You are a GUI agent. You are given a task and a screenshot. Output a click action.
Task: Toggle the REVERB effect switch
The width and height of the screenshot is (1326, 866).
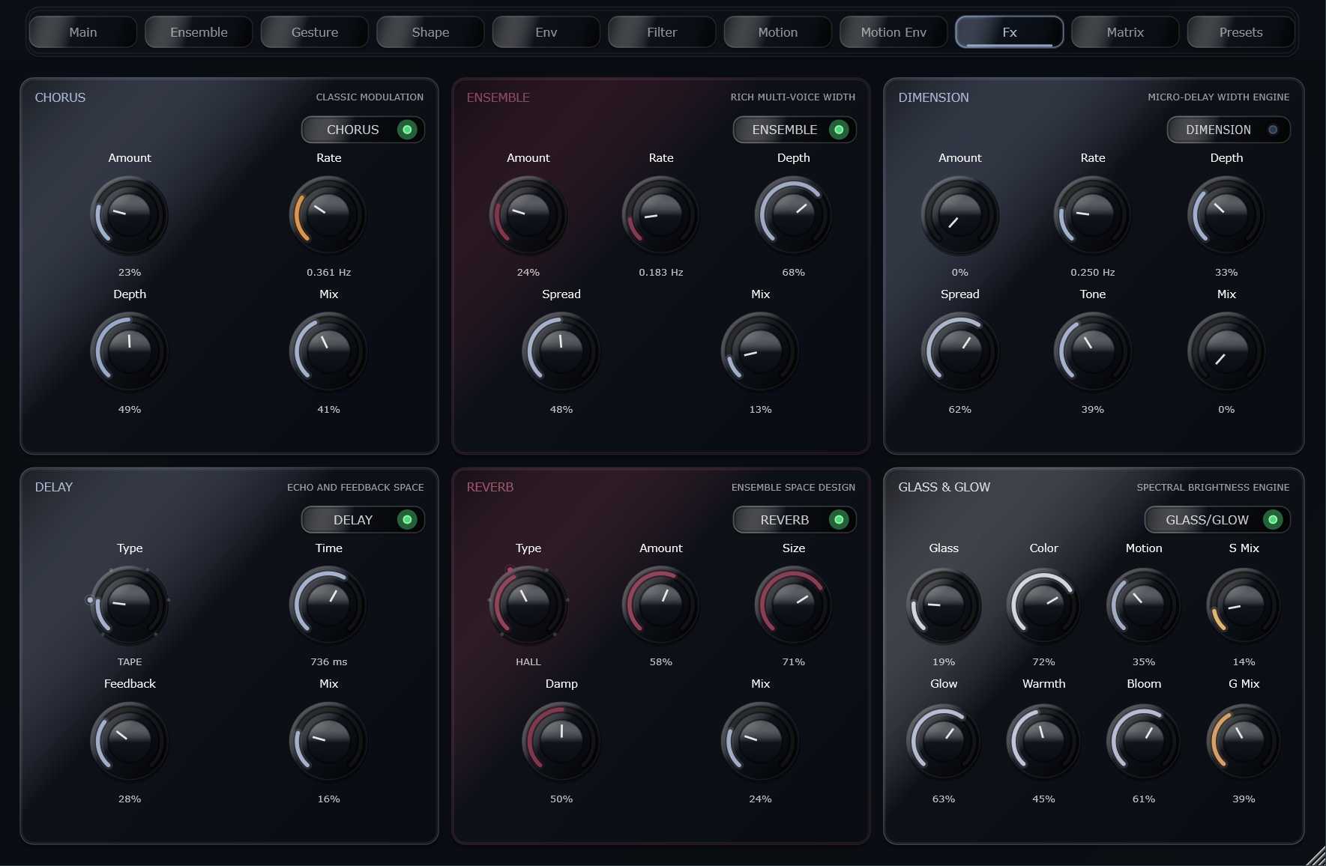(x=795, y=520)
